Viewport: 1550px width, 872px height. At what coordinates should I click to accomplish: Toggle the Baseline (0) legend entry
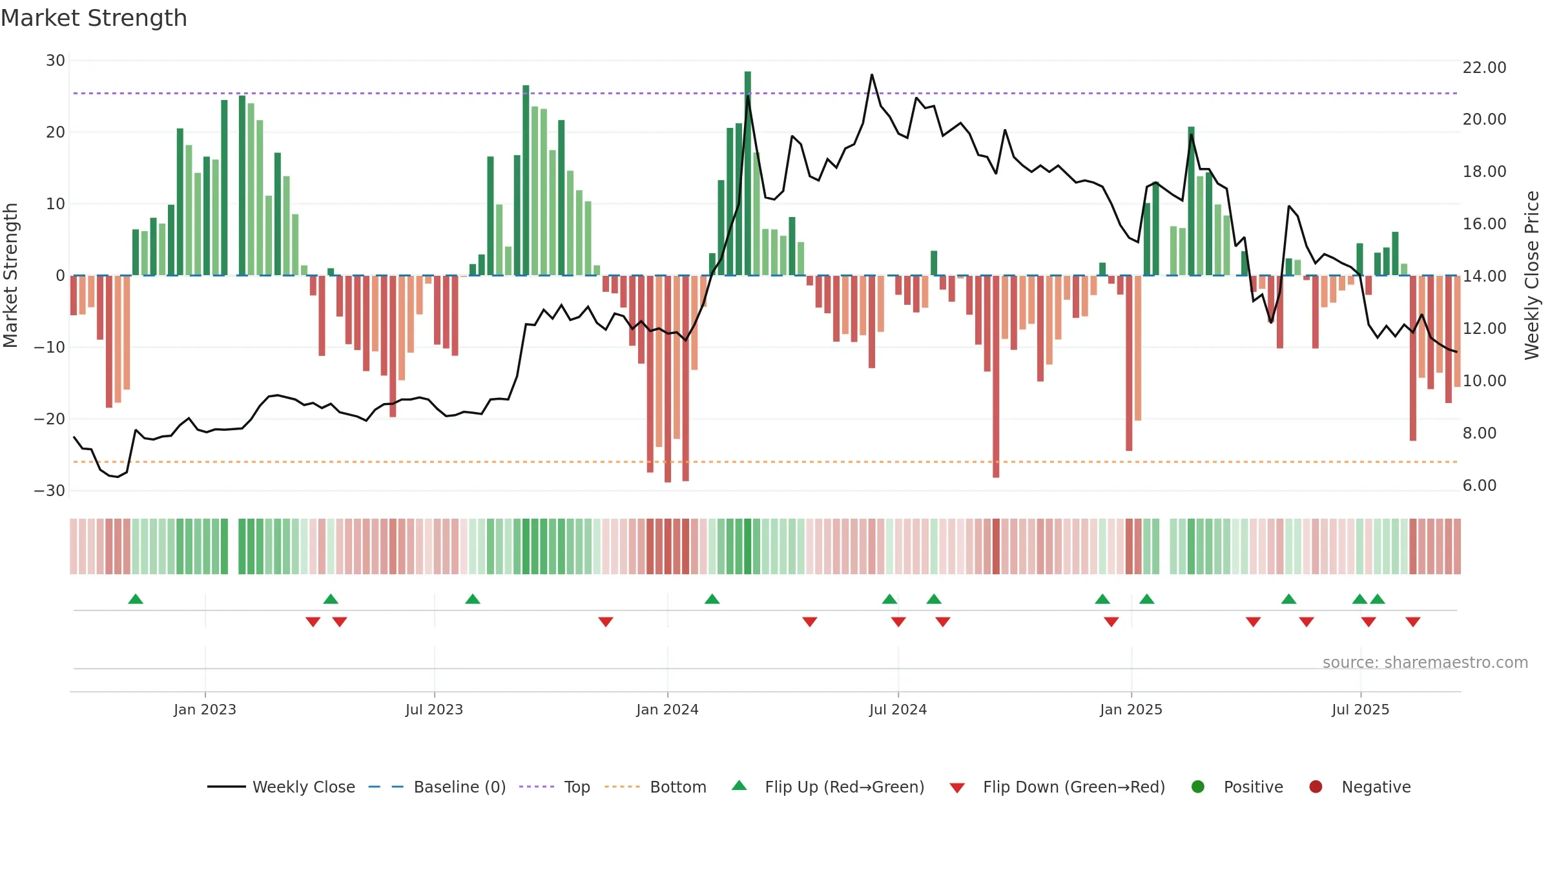point(437,787)
